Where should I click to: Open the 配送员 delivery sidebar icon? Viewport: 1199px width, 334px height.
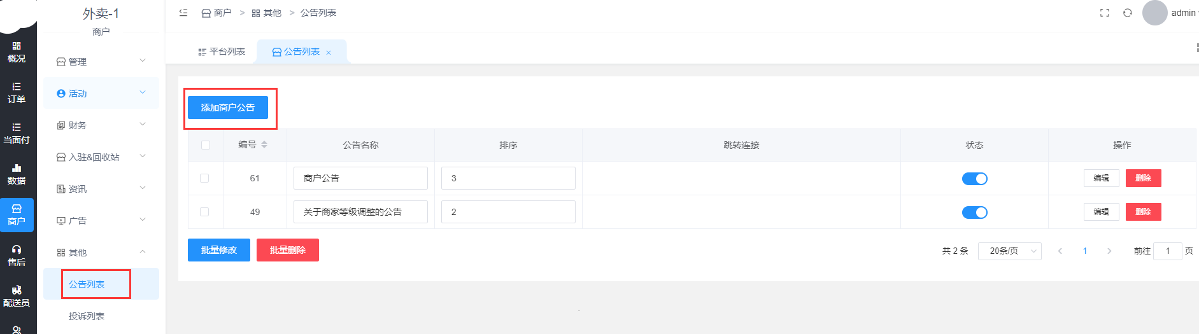pyautogui.click(x=17, y=296)
